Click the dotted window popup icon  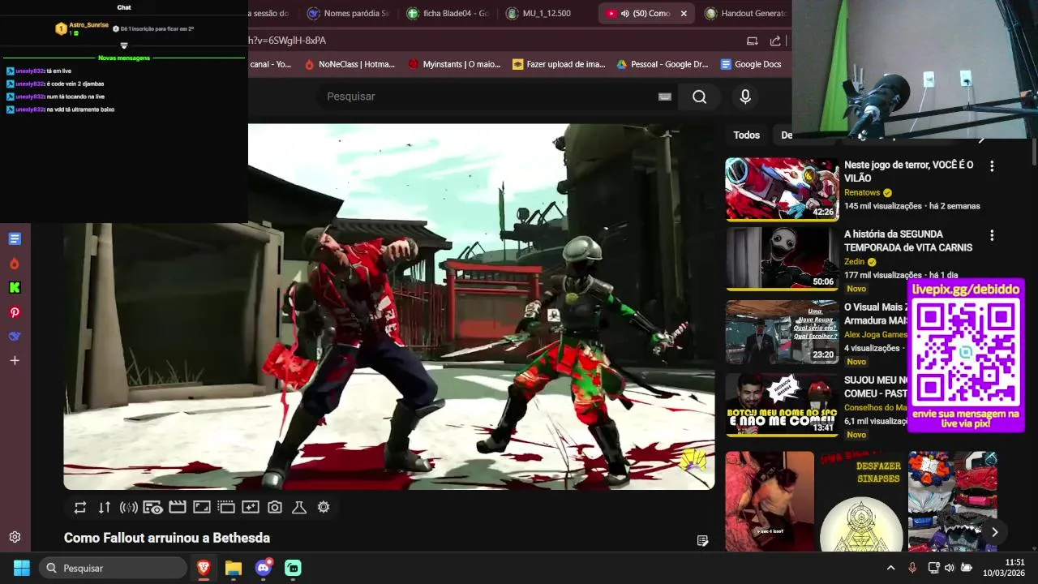click(x=226, y=508)
